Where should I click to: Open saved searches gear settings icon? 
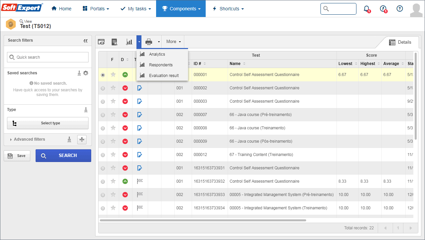(x=86, y=73)
